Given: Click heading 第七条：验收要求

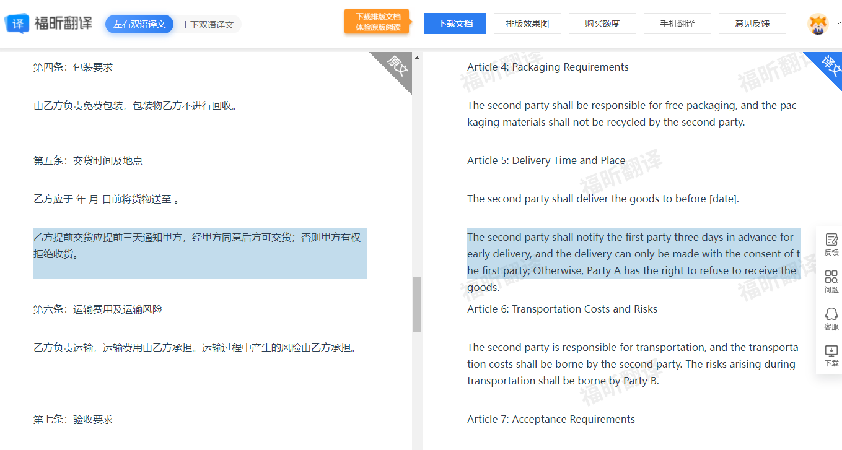Looking at the screenshot, I should pos(73,420).
